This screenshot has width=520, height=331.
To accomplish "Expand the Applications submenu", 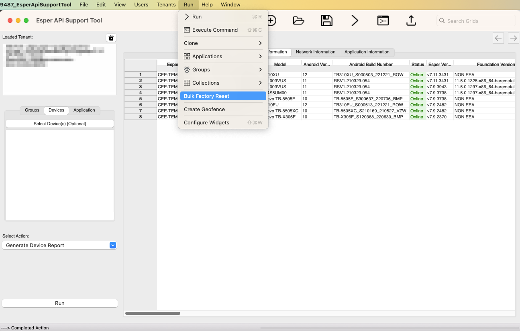I will point(223,56).
